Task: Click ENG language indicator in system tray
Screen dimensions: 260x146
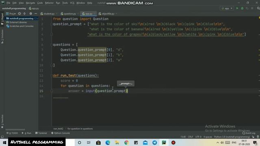Action: click(x=234, y=142)
